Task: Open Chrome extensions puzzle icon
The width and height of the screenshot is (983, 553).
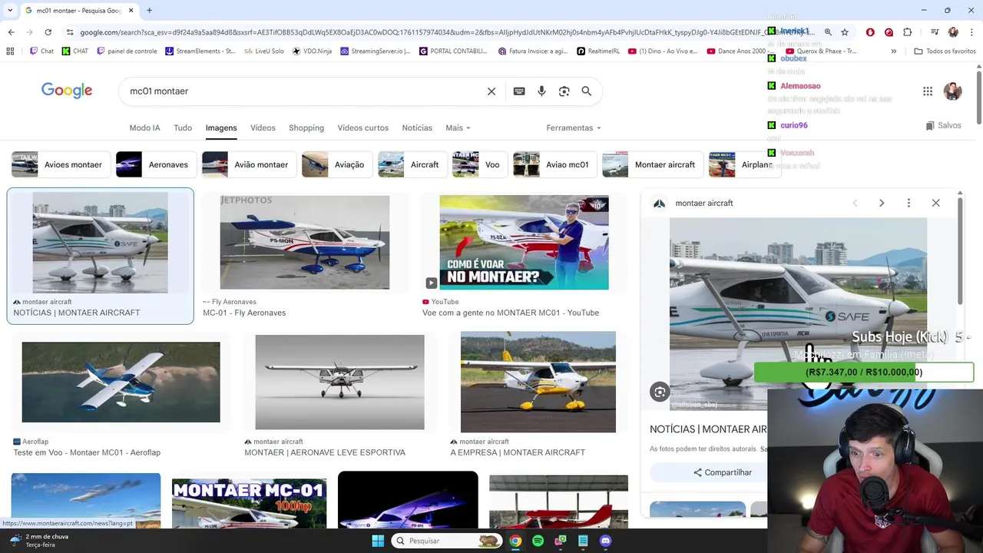Action: 908,32
